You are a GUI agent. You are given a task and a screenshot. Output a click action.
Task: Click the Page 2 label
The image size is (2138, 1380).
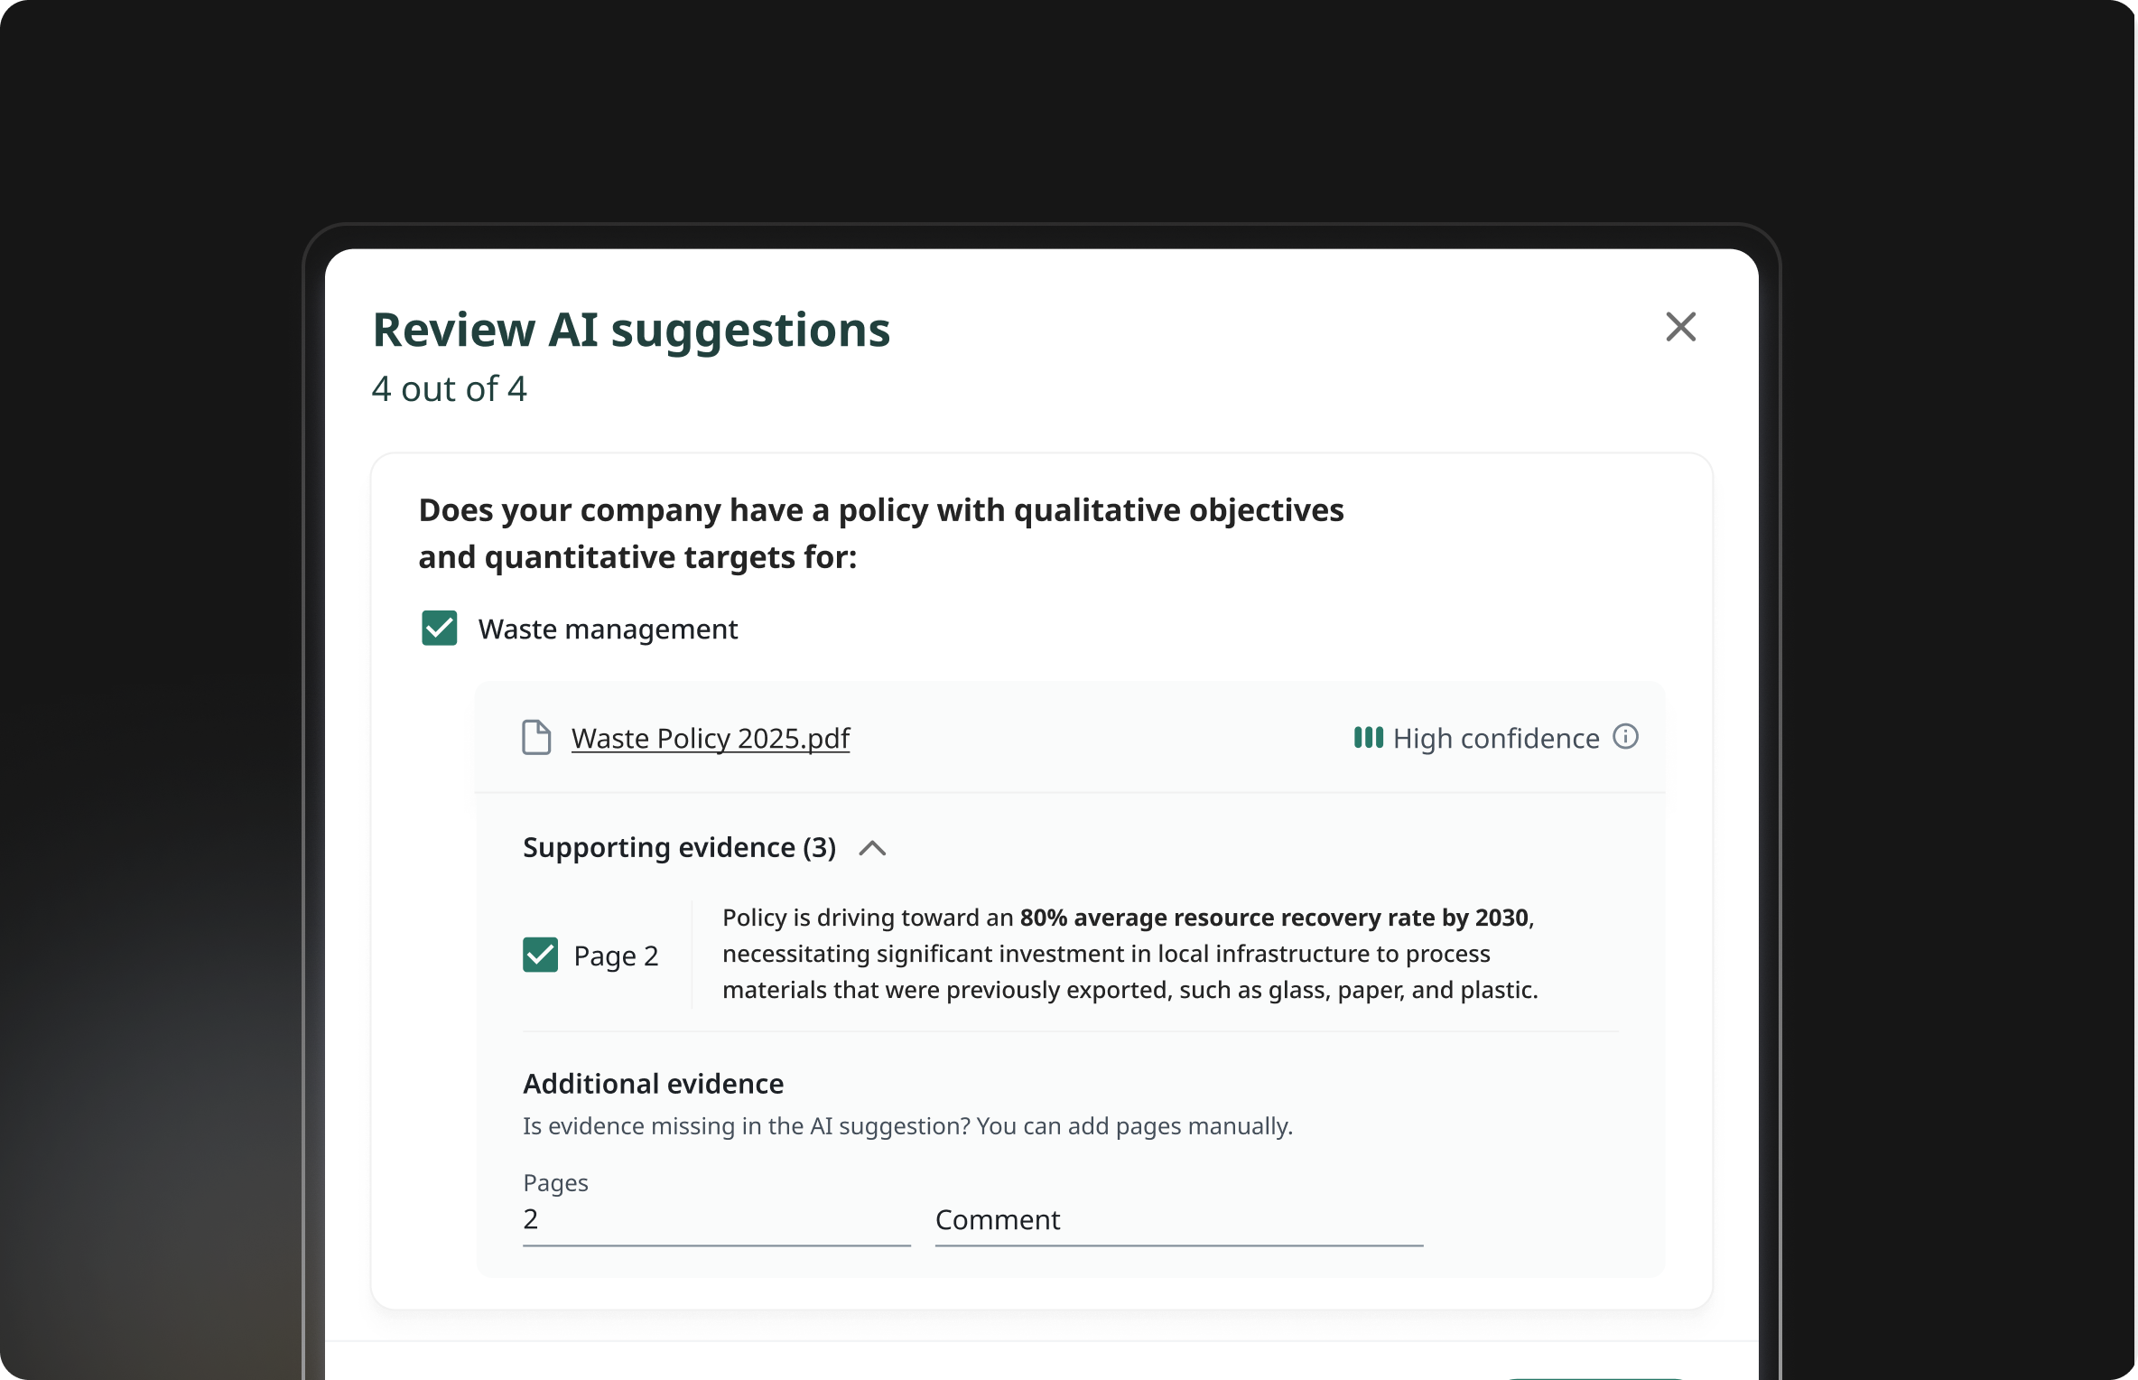(616, 956)
